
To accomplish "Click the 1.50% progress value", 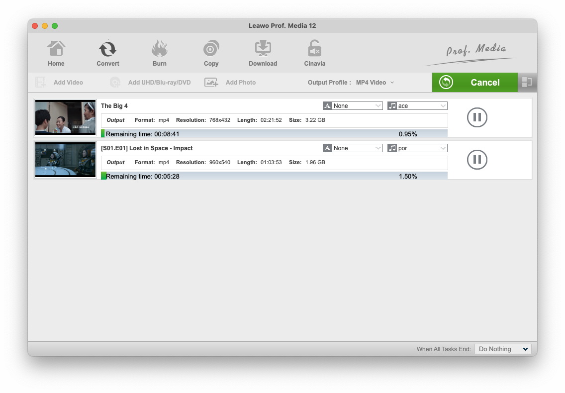I will [407, 176].
